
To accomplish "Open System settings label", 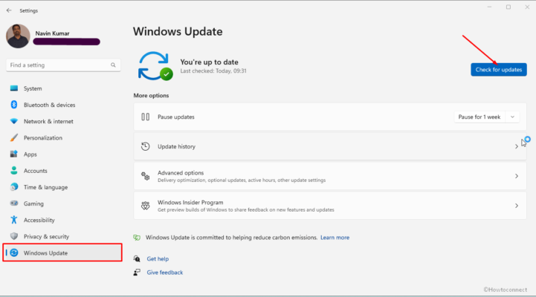I will click(x=33, y=88).
